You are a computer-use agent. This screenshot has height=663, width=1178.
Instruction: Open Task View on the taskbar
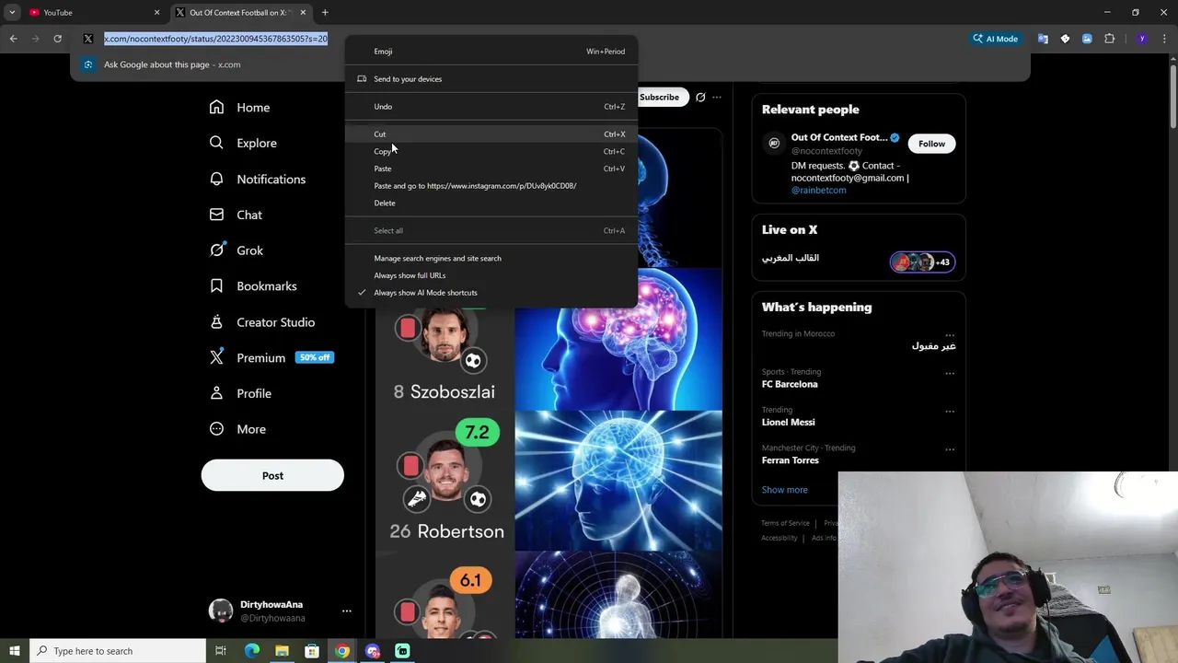[x=221, y=651]
